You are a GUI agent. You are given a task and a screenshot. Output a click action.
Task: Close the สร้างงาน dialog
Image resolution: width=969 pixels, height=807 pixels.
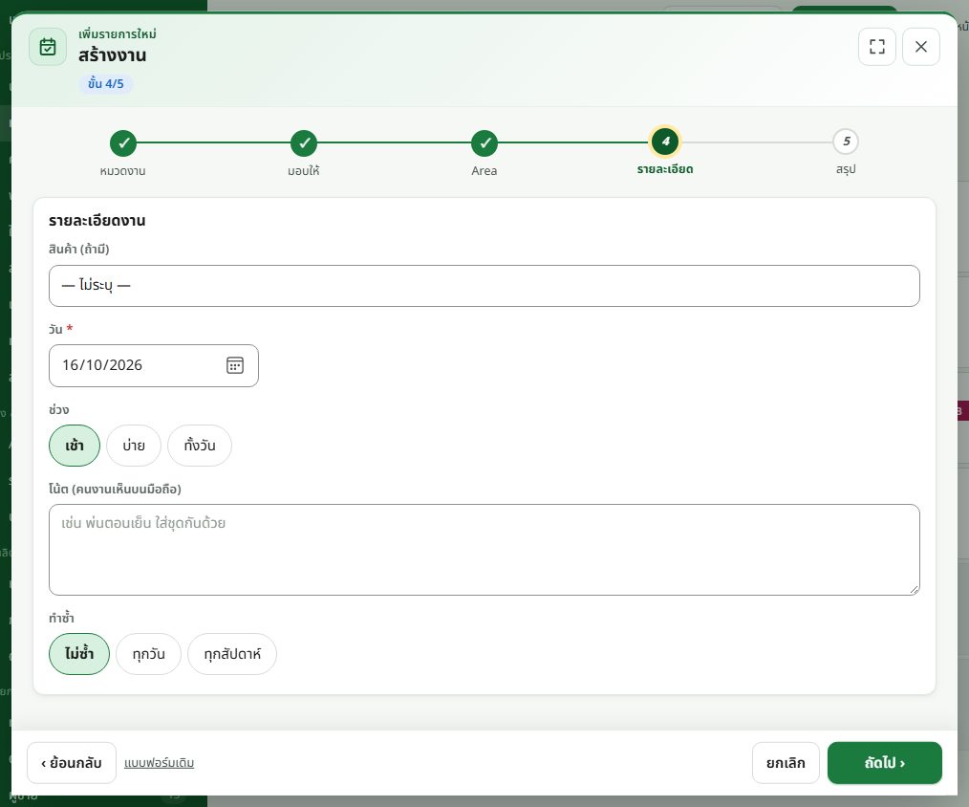pos(921,47)
